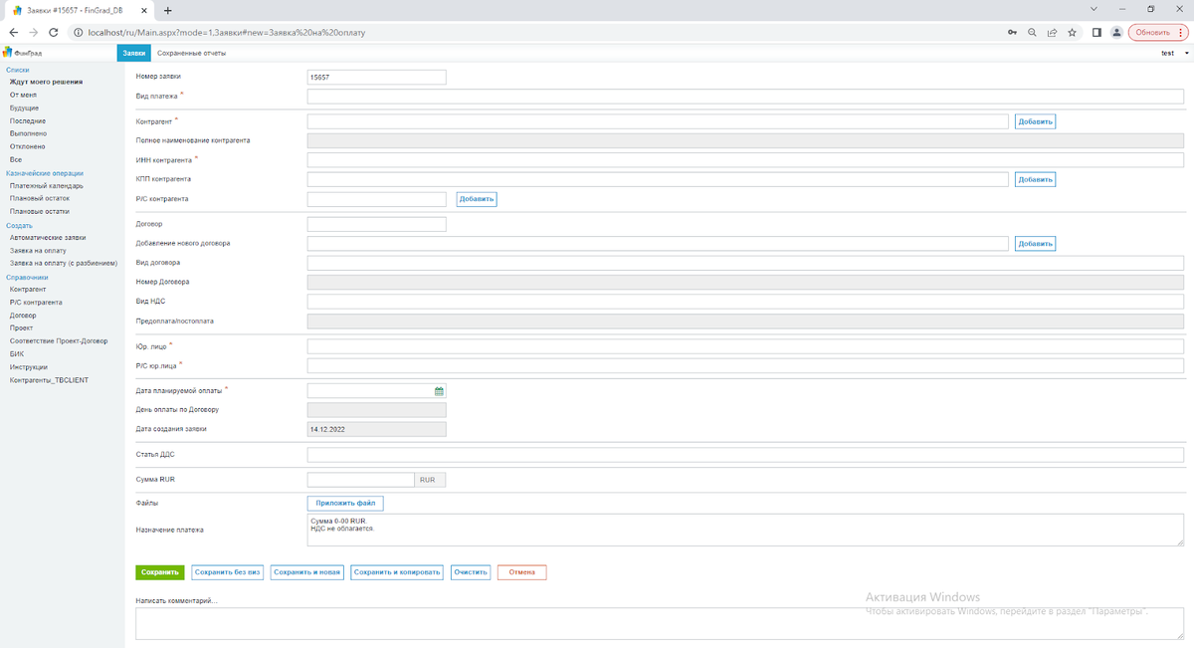Viewport: 1194px width, 648px height.
Task: Click the Обновить Chrome update button
Action: pos(1158,32)
